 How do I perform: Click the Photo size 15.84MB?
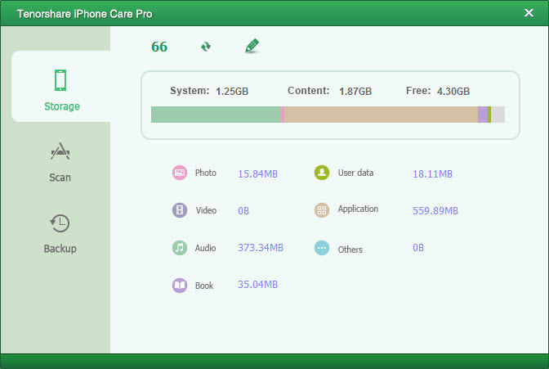click(257, 174)
